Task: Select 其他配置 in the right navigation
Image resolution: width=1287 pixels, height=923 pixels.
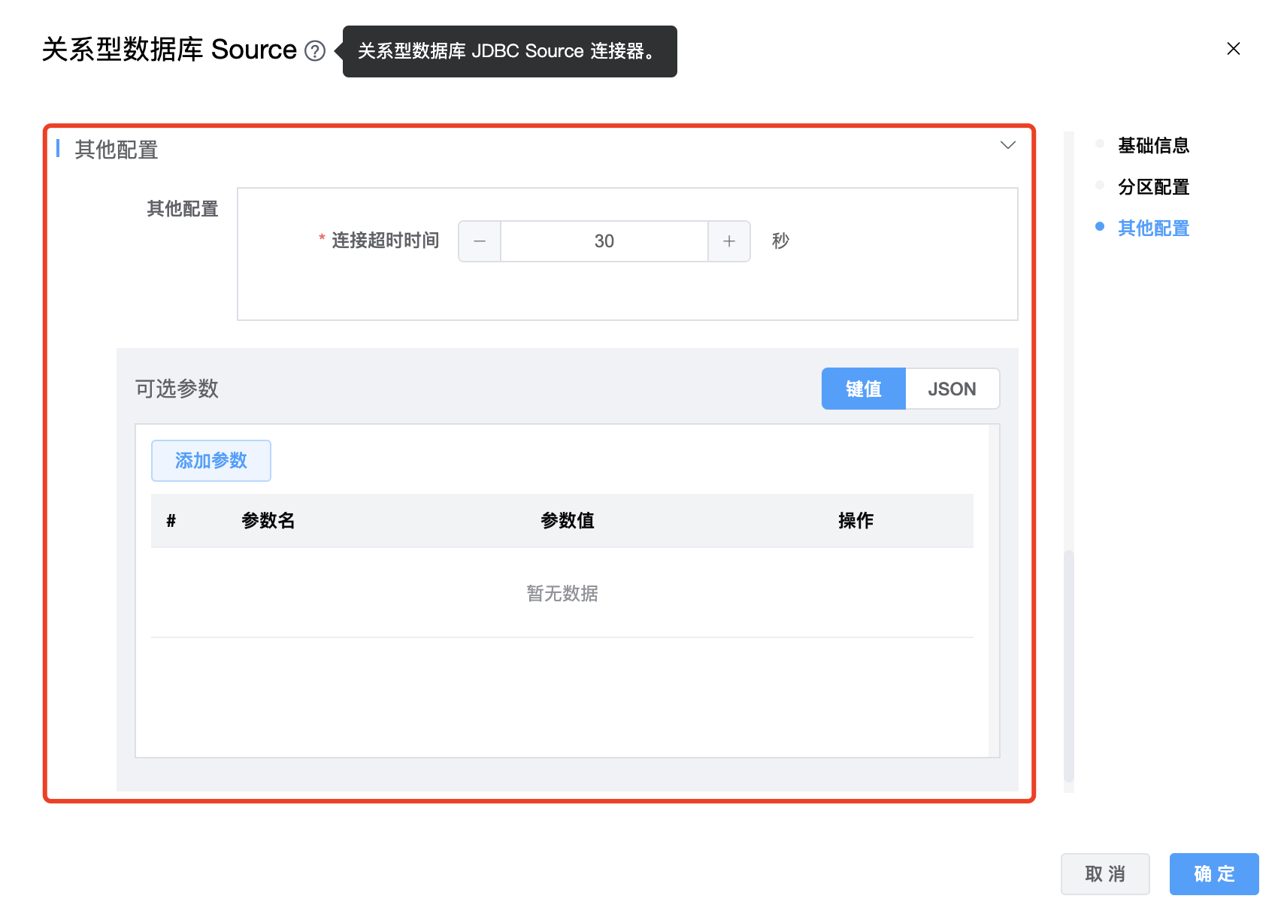Action: pyautogui.click(x=1152, y=228)
